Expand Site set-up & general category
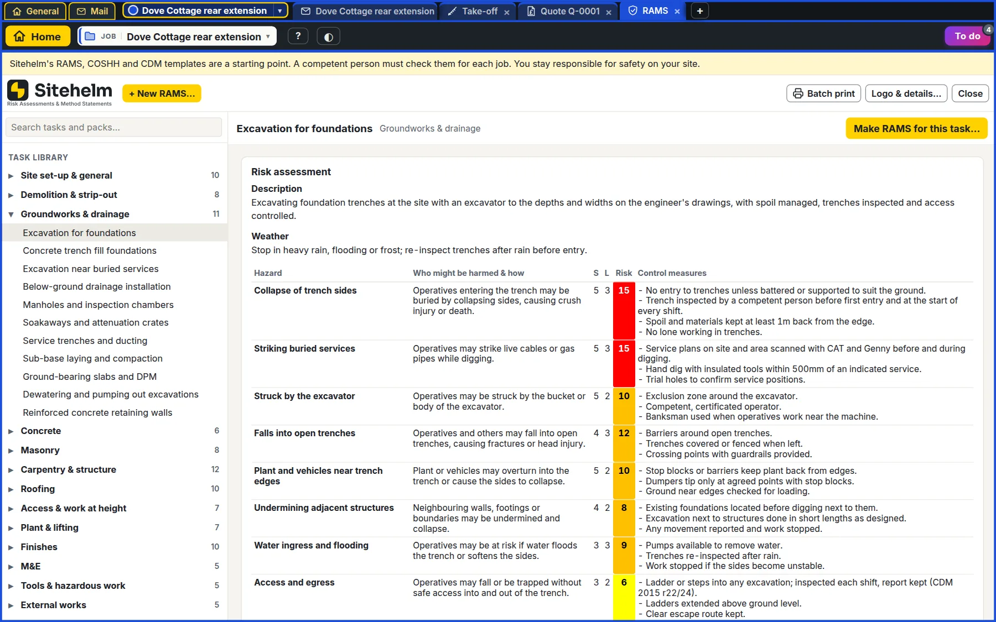The height and width of the screenshot is (622, 996). click(x=115, y=175)
